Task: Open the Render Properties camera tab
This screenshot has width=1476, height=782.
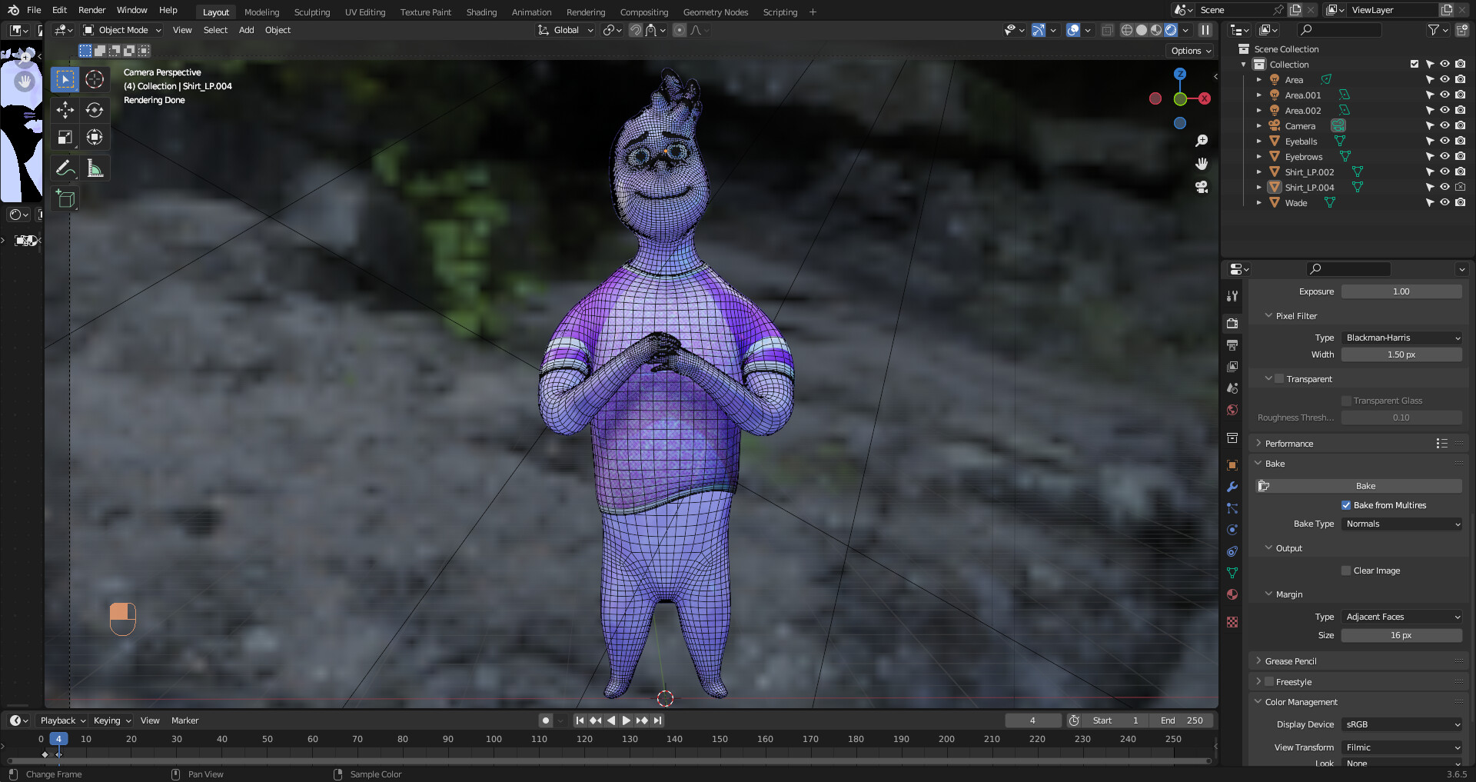Action: point(1232,323)
